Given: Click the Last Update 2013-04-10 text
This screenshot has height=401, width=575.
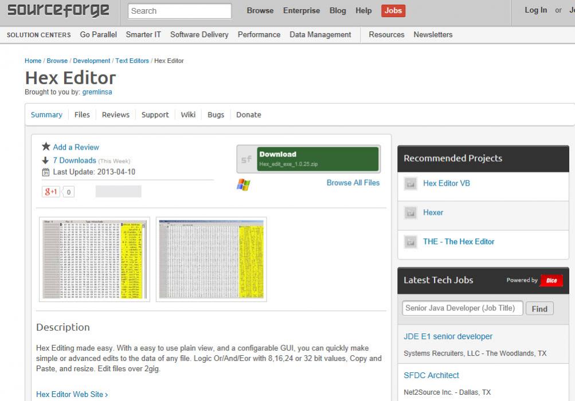Looking at the screenshot, I should (94, 172).
